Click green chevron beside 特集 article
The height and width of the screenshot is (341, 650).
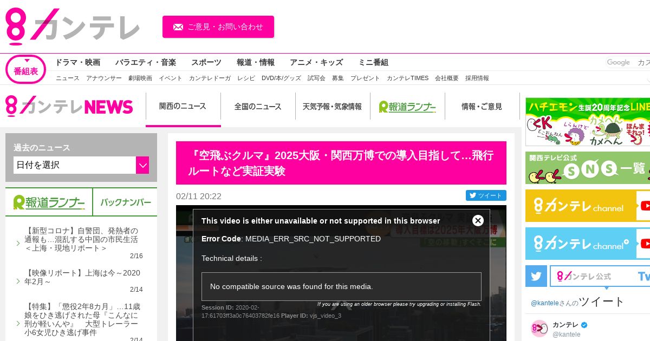pos(18,323)
